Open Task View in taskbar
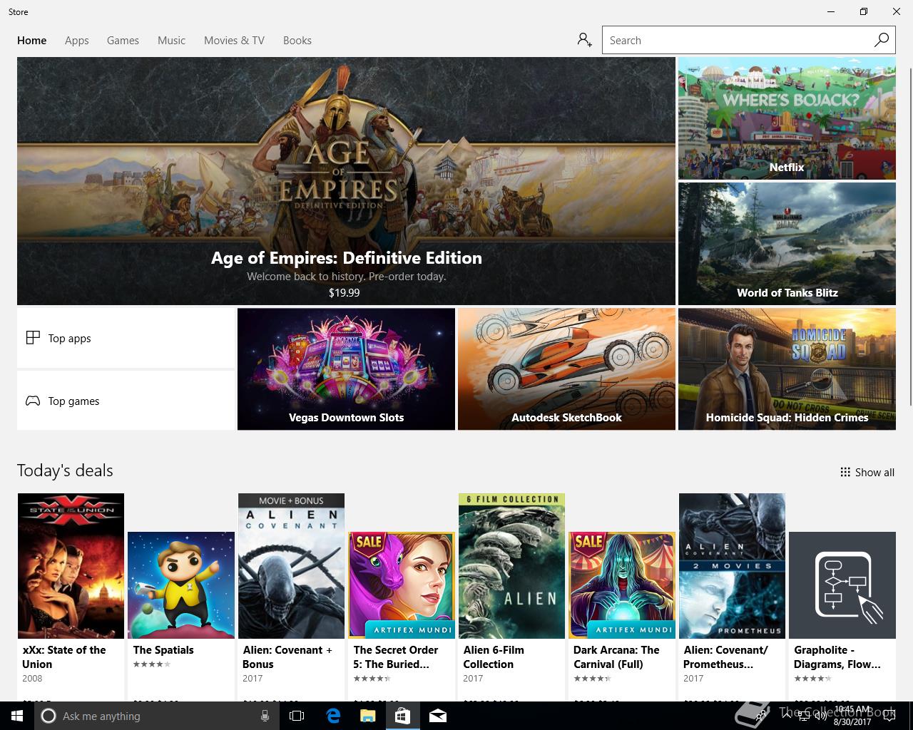This screenshot has height=730, width=913. tap(297, 716)
